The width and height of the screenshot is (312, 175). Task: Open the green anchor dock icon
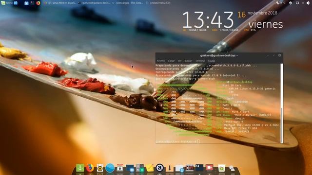pos(80,168)
